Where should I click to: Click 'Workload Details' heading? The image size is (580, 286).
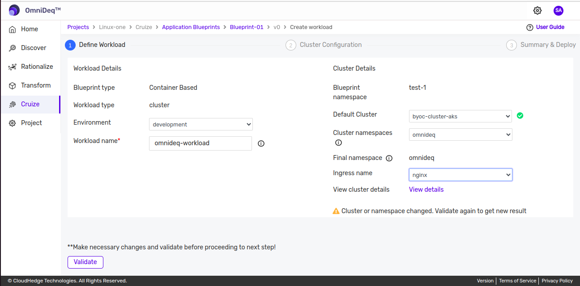point(98,68)
